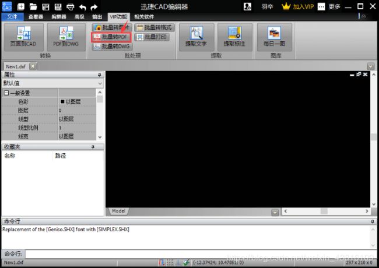Viewport: 379px width, 268px height.
Task: Restore the inner drawing window
Action: point(359,74)
